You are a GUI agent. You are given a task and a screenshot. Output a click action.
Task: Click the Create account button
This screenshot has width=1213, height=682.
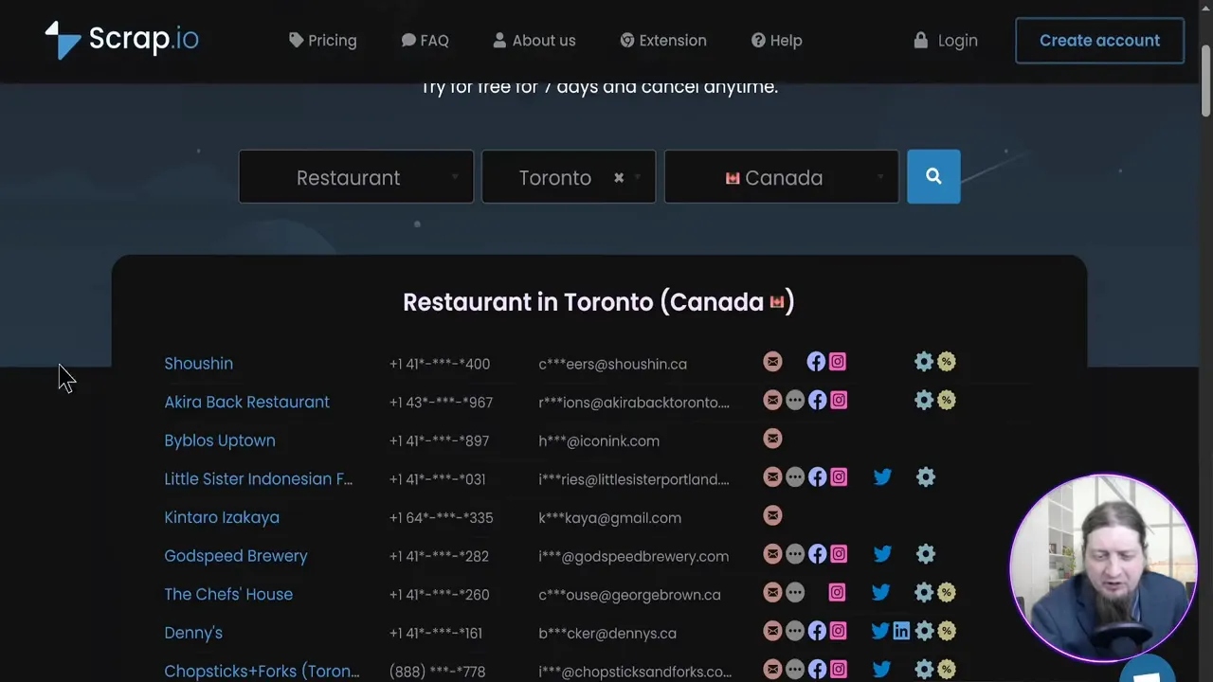point(1099,41)
